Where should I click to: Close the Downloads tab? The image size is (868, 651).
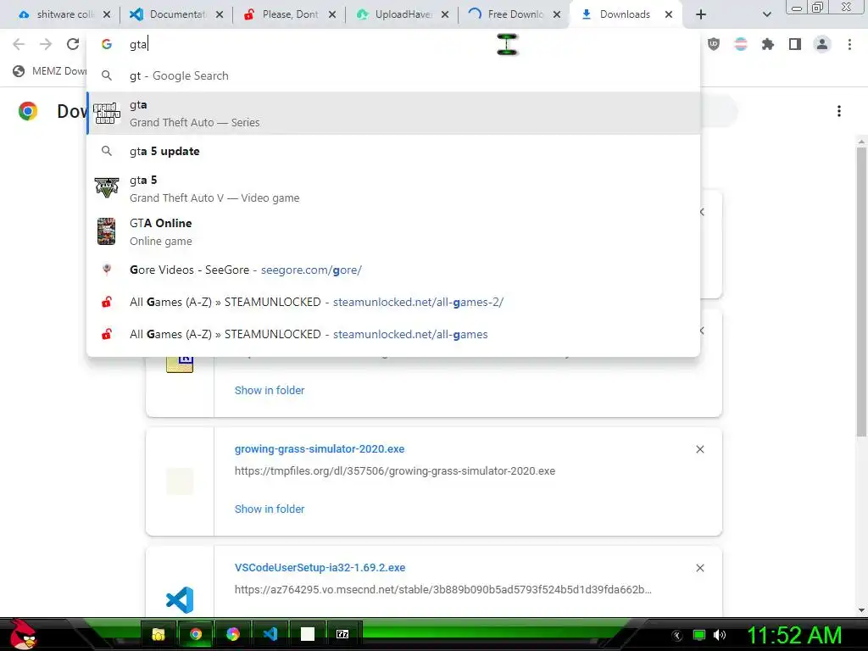[669, 14]
